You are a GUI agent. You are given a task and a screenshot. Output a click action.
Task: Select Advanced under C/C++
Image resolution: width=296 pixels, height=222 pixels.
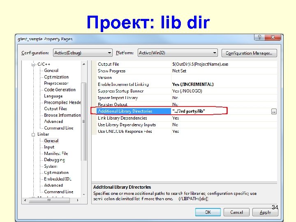pos(53,122)
